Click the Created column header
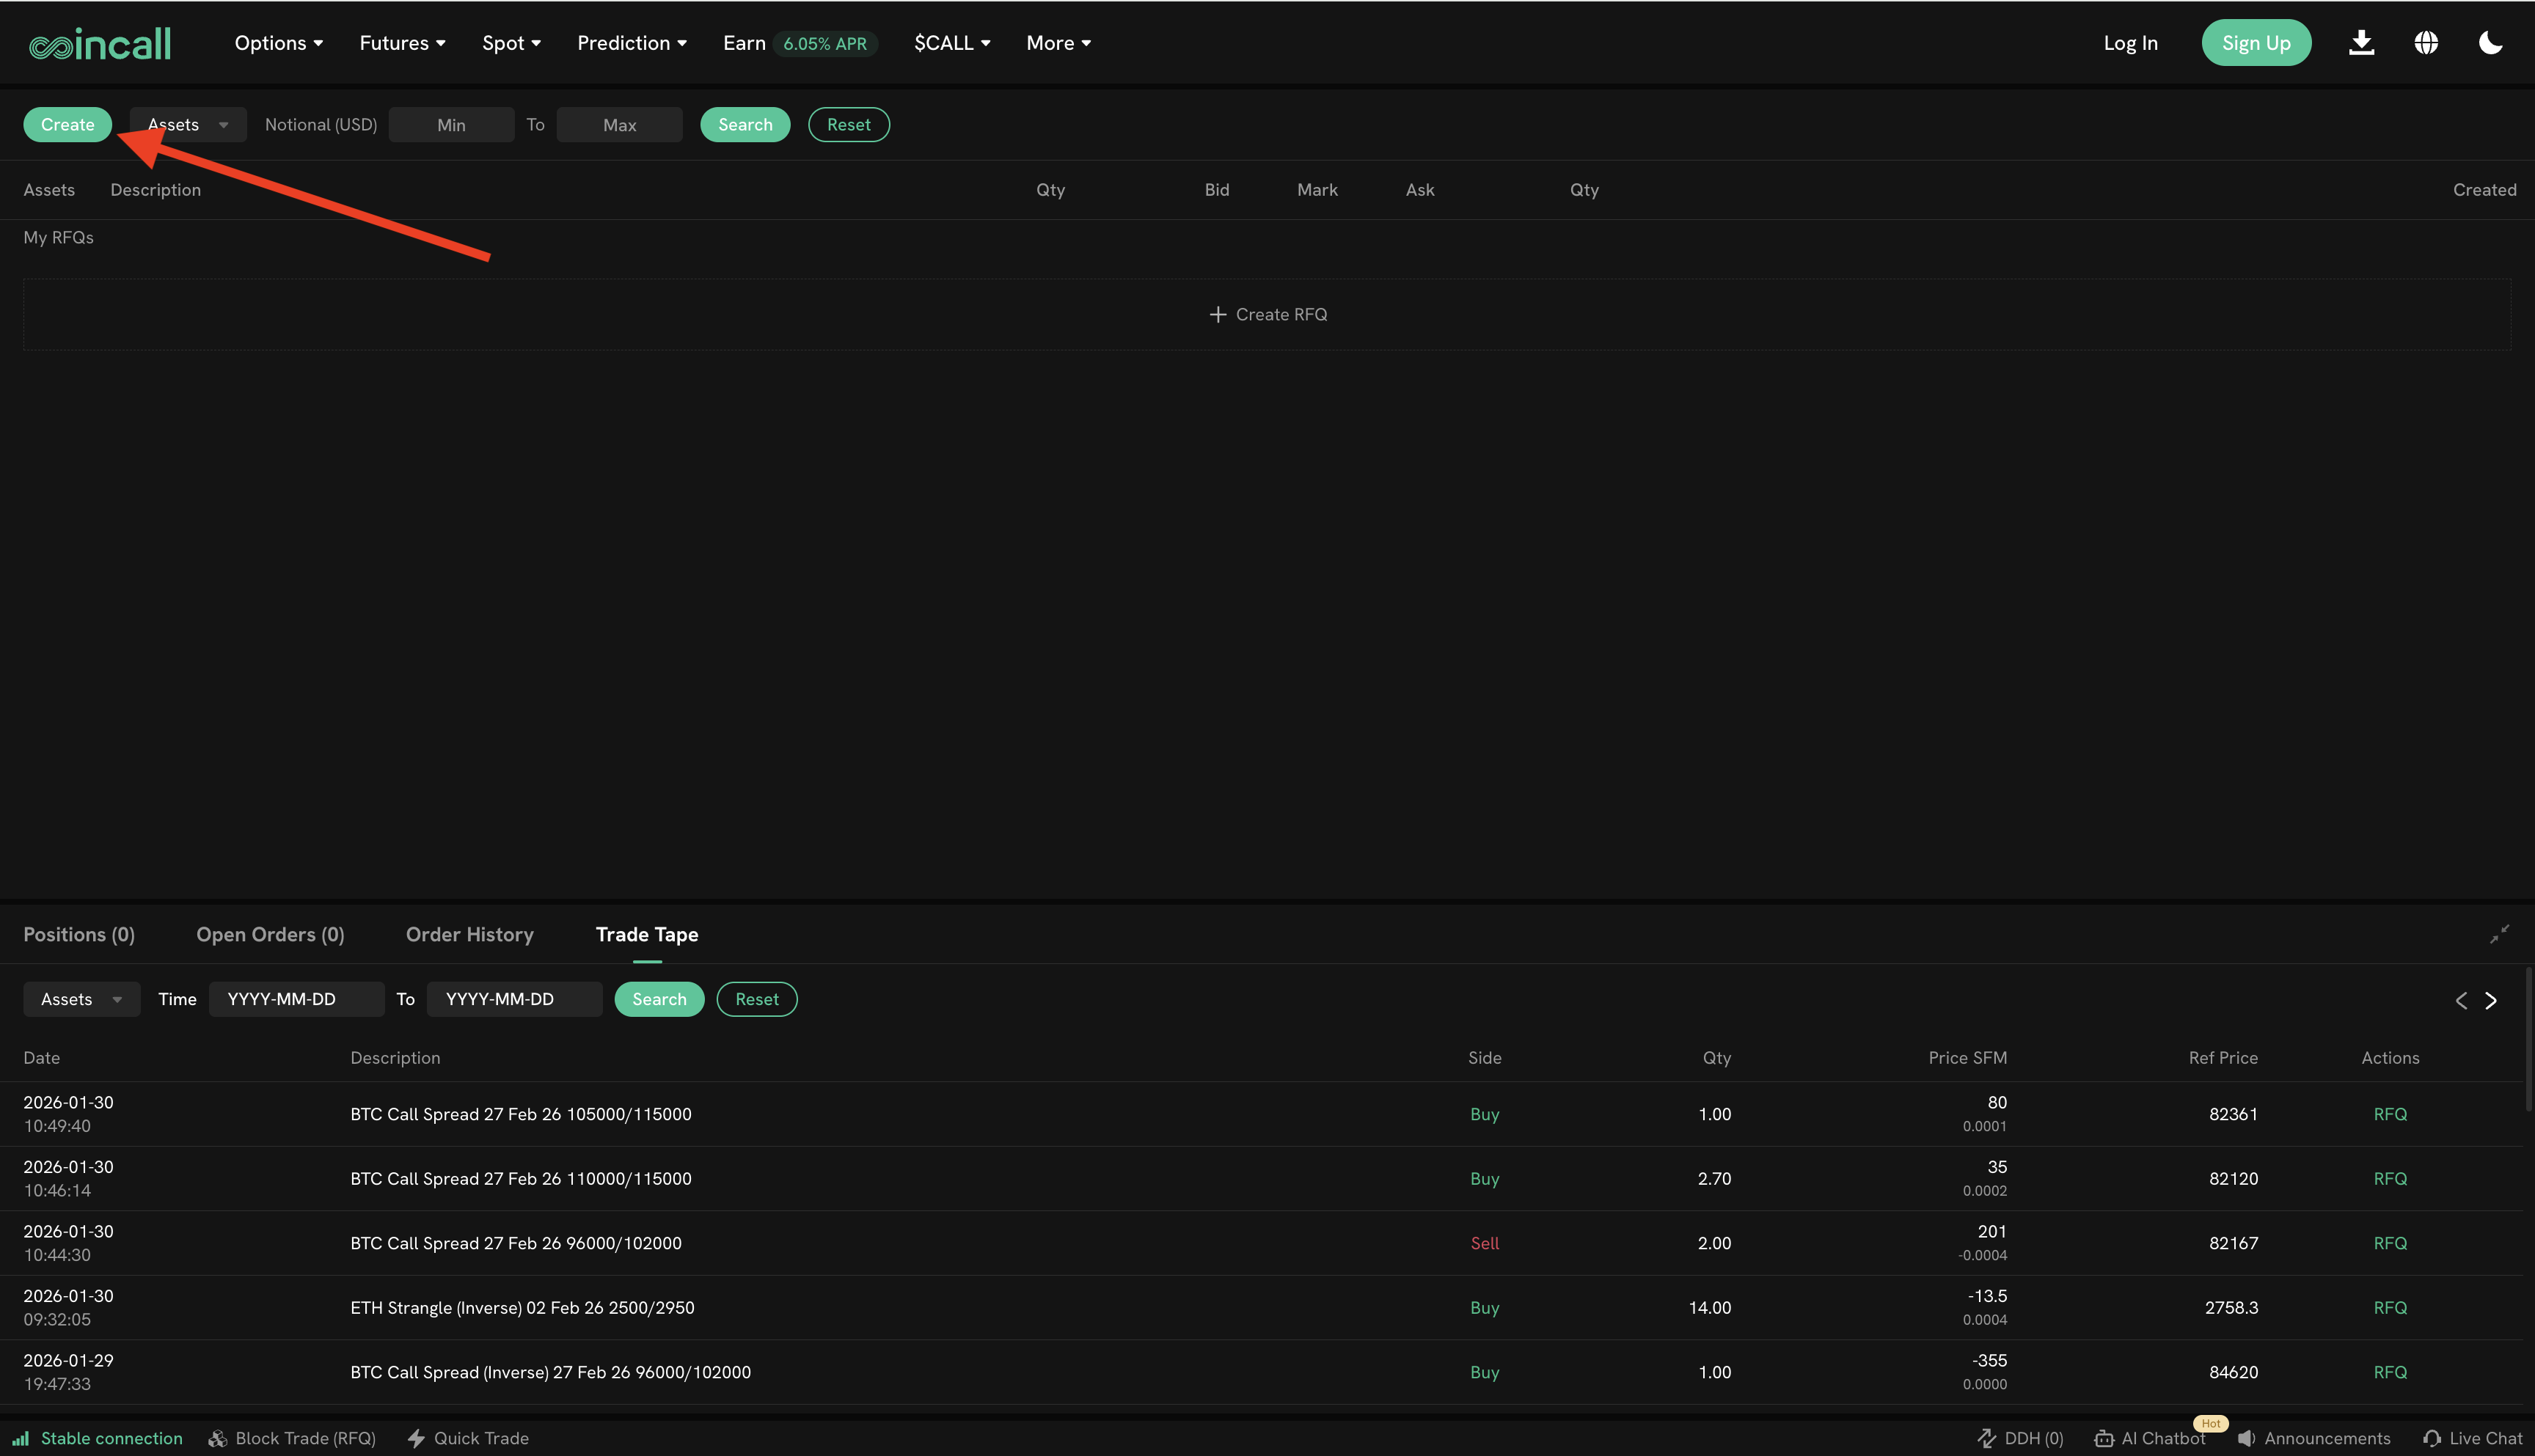 click(2484, 190)
